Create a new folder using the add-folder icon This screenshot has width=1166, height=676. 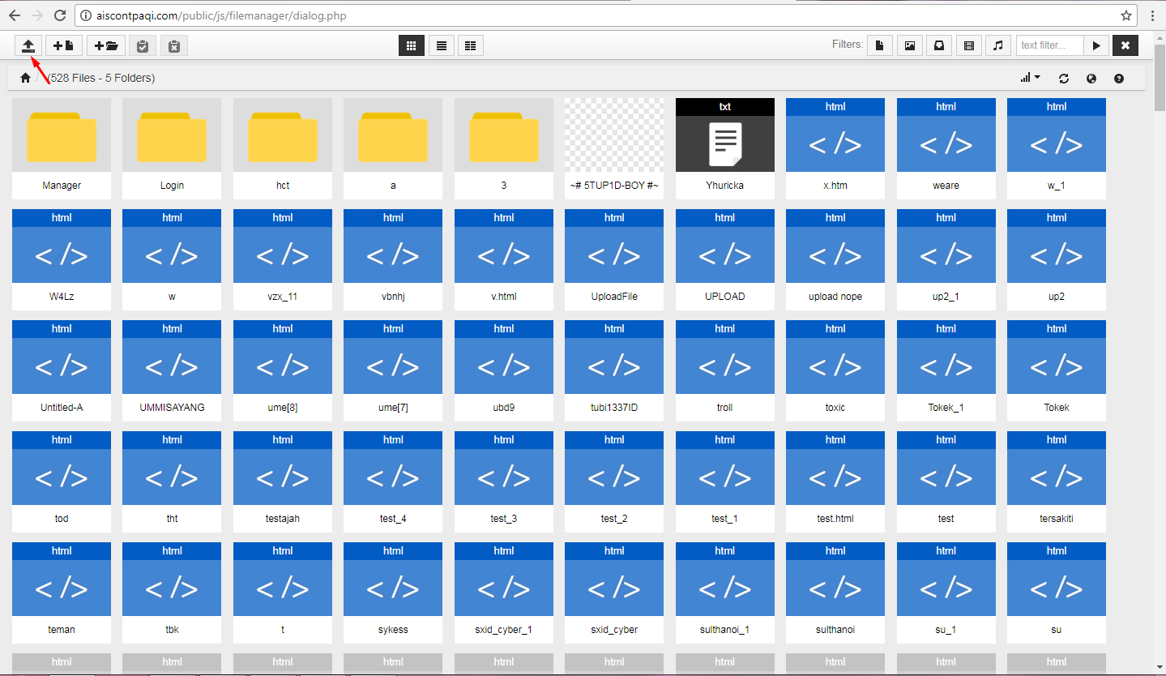tap(105, 45)
